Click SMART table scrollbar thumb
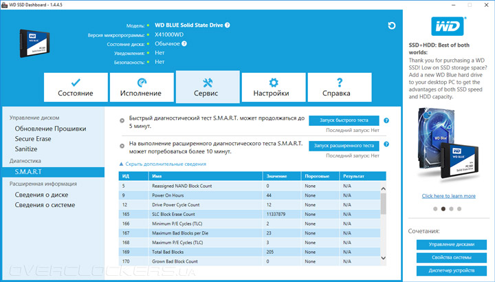Screen dimensions: 495x282 coord(383,204)
